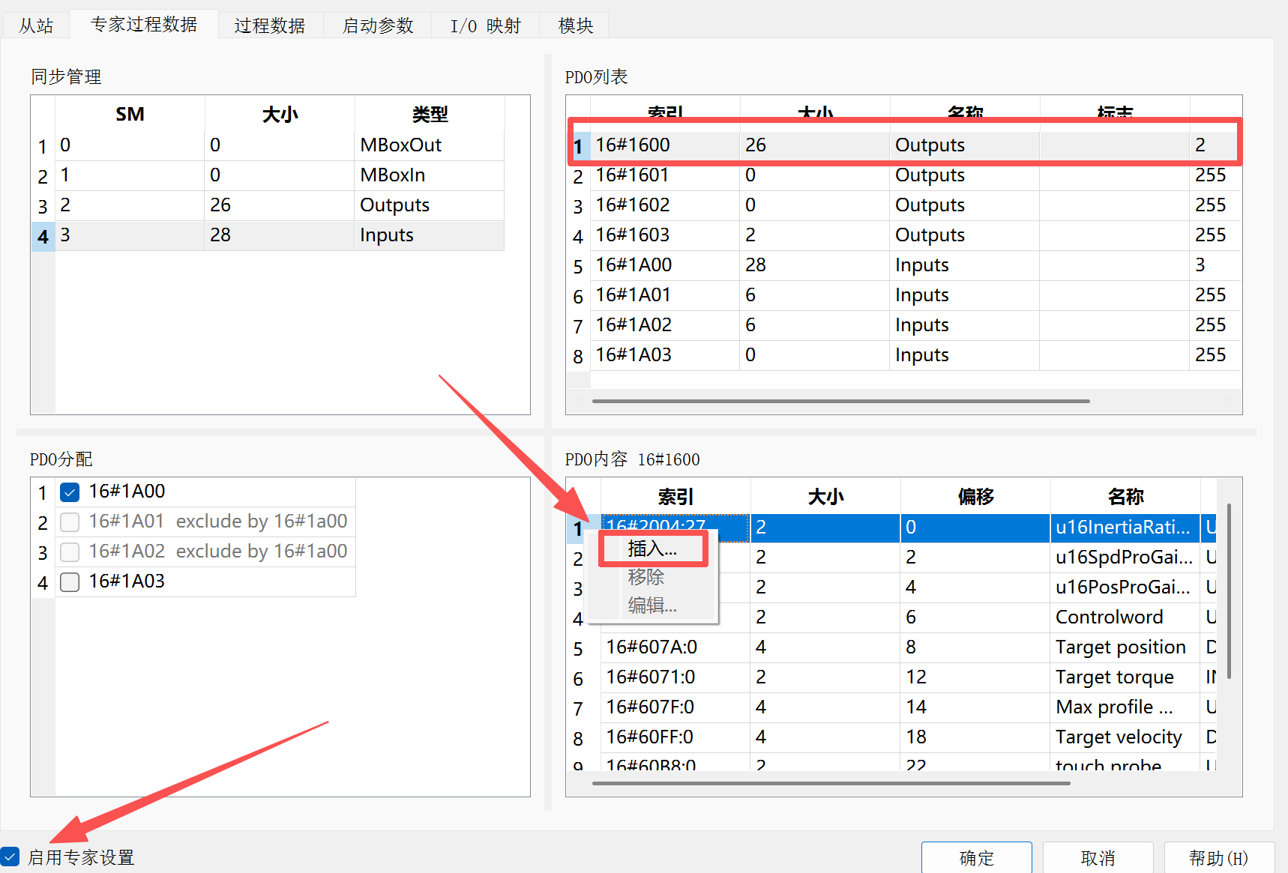
Task: Click the SM column header in 同步管理
Action: point(130,114)
